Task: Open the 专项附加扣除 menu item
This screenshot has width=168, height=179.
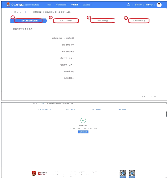Action: pos(61,5)
